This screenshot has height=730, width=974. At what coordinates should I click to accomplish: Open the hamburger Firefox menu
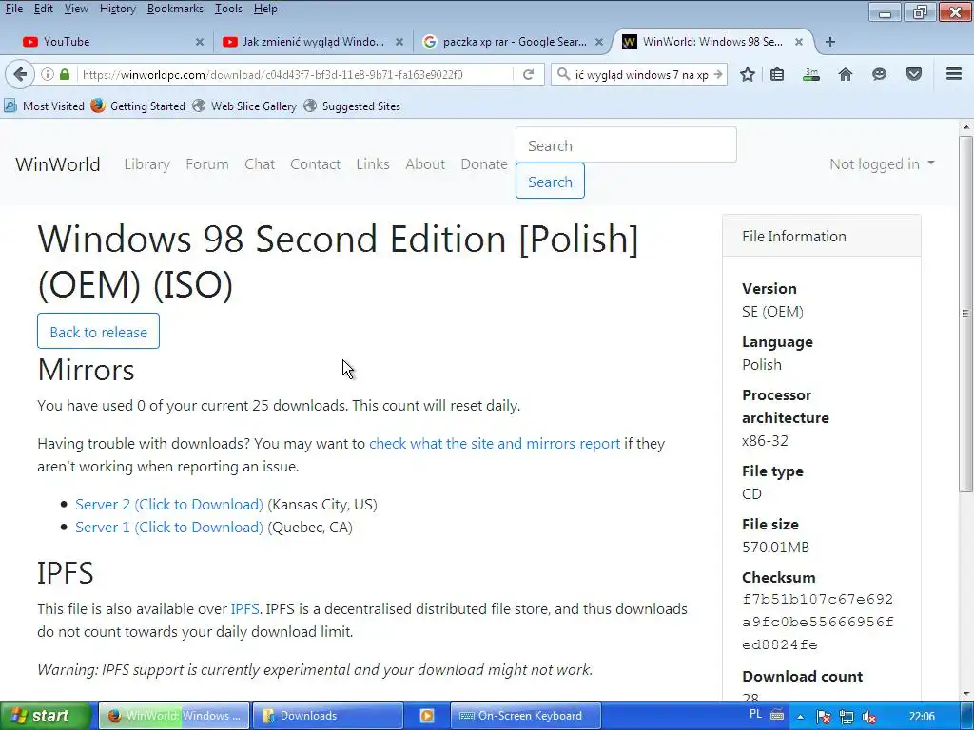coord(954,74)
